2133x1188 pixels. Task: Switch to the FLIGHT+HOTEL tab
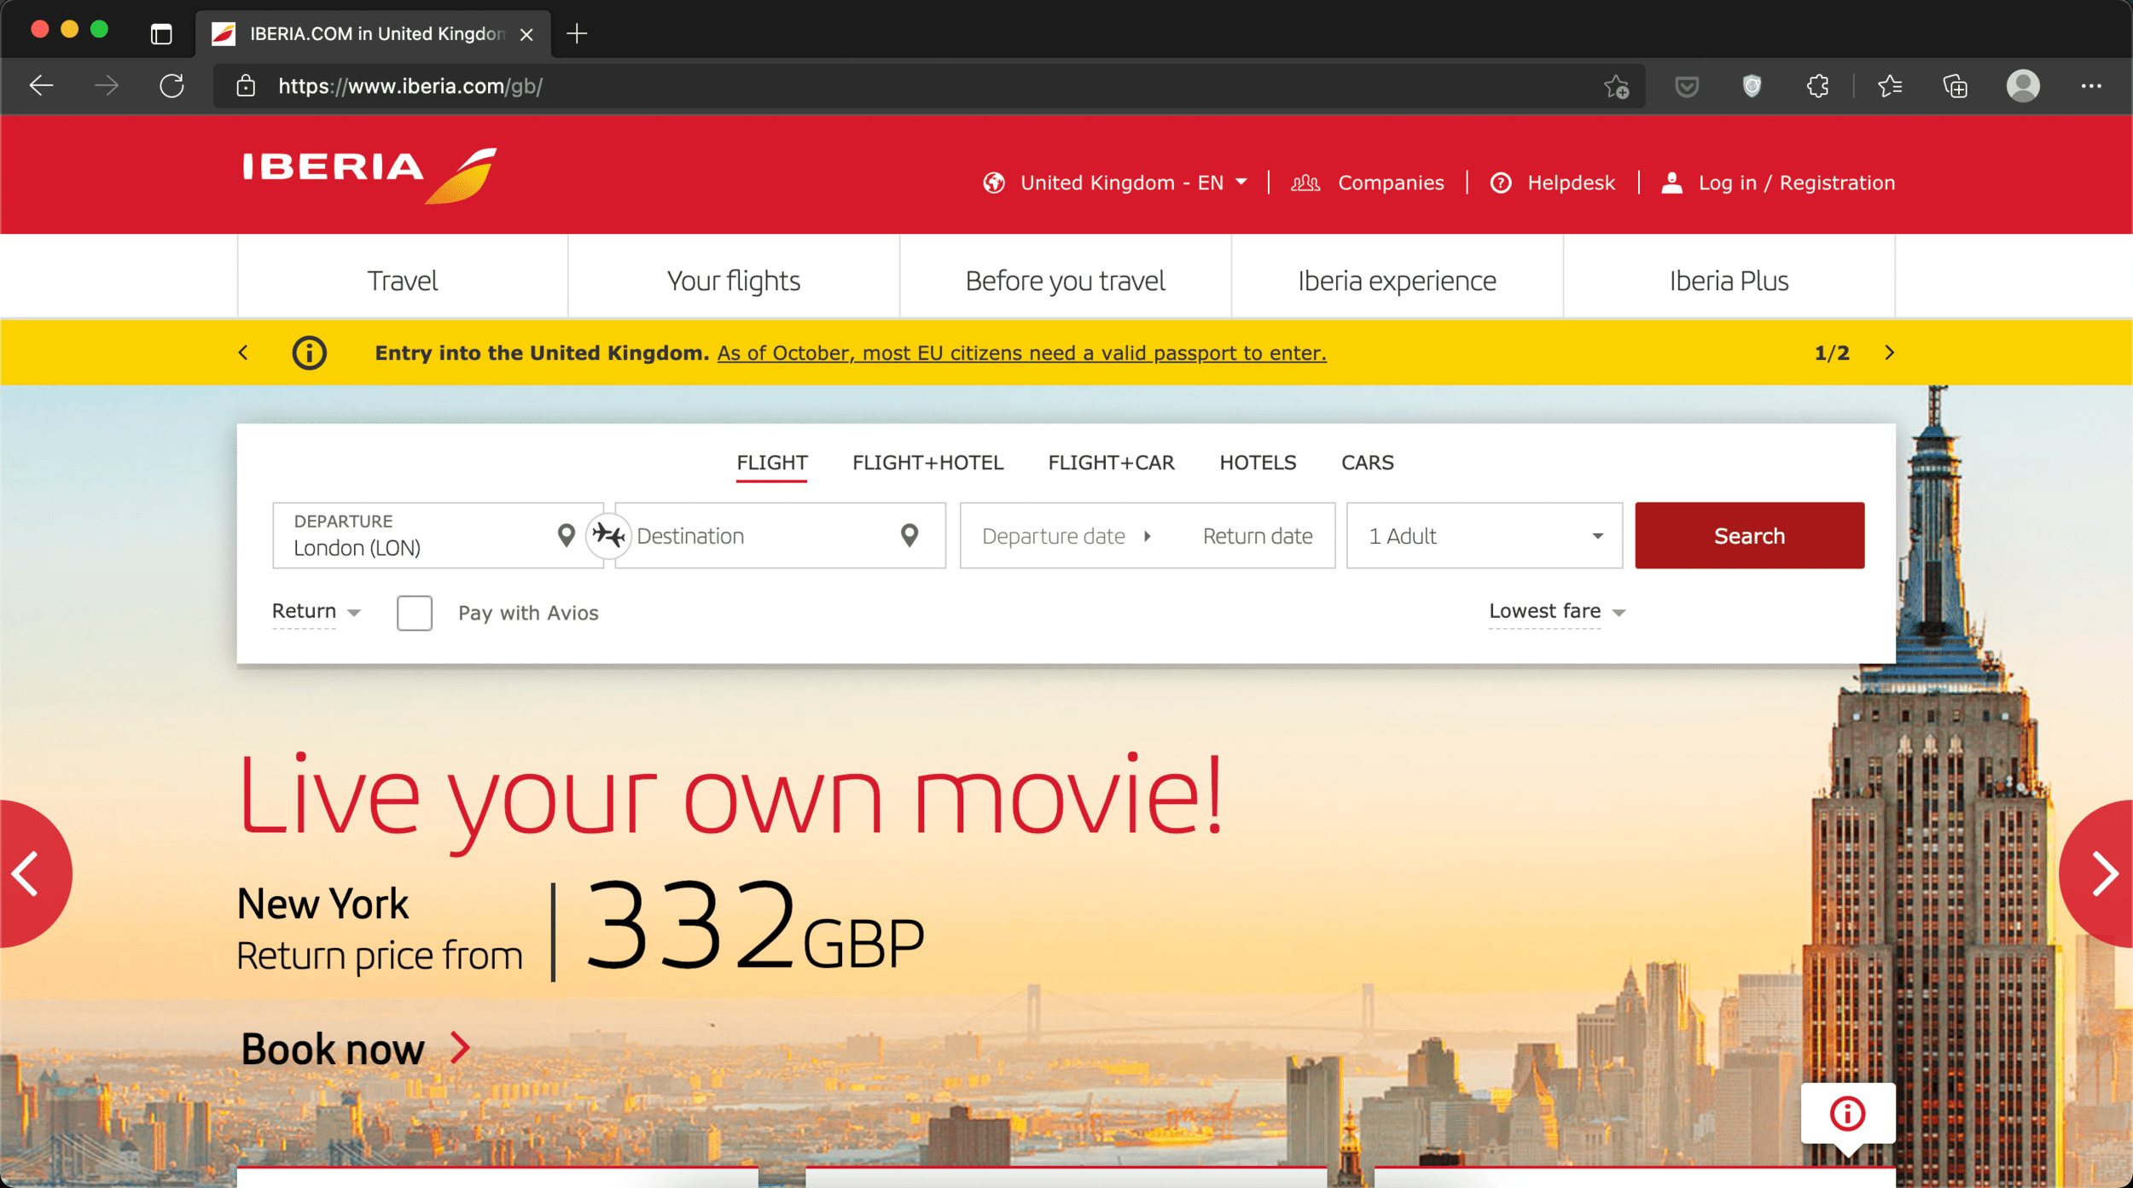tap(927, 463)
